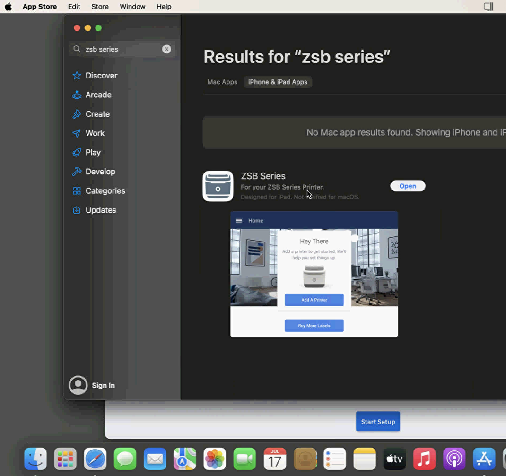This screenshot has width=506, height=476.
Task: Select the iPhone & iPad Apps tab
Action: [x=278, y=82]
